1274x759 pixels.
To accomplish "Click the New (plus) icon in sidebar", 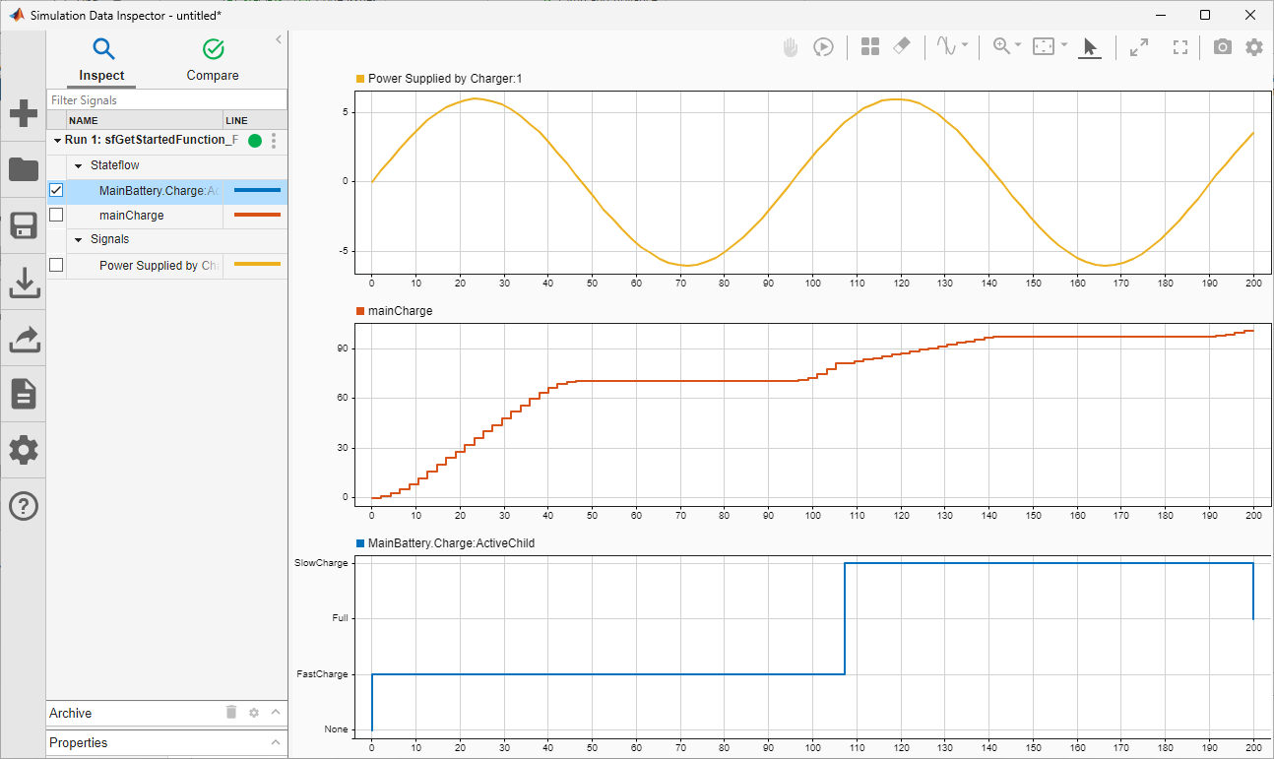I will [x=23, y=113].
